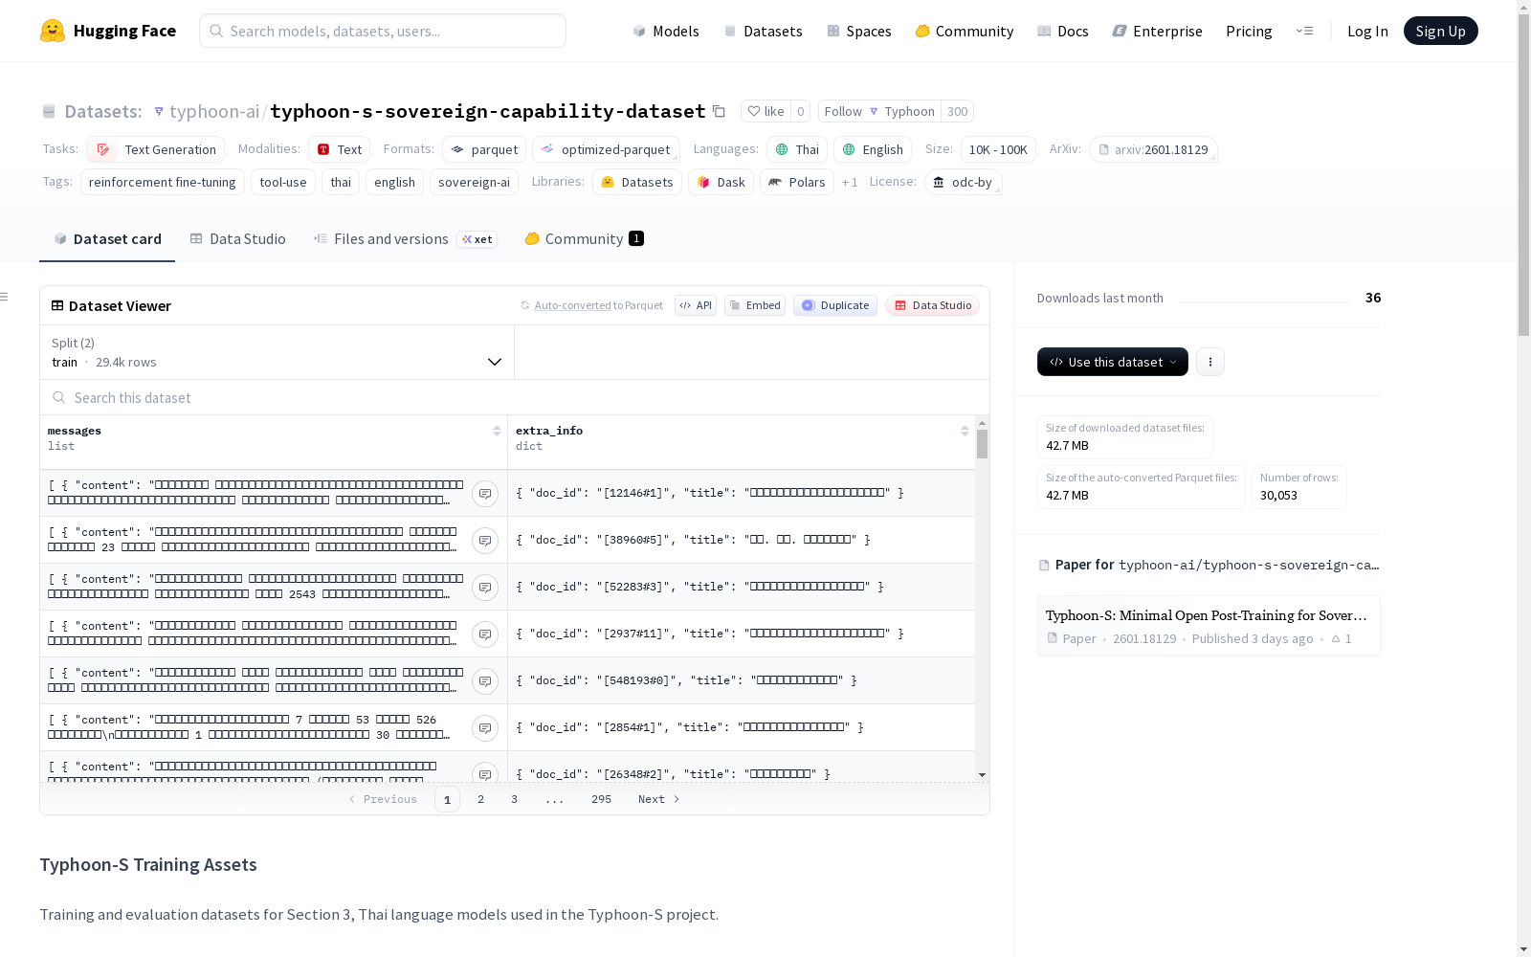Image resolution: width=1531 pixels, height=957 pixels.
Task: Open the Text Generation task tag
Action: [x=156, y=149]
